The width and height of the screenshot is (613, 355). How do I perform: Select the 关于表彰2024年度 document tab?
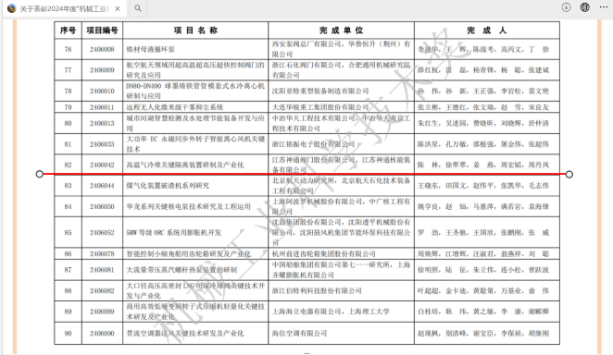tap(65, 8)
